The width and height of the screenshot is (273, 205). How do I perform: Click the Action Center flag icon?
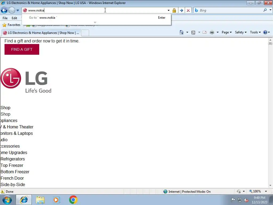click(x=233, y=200)
